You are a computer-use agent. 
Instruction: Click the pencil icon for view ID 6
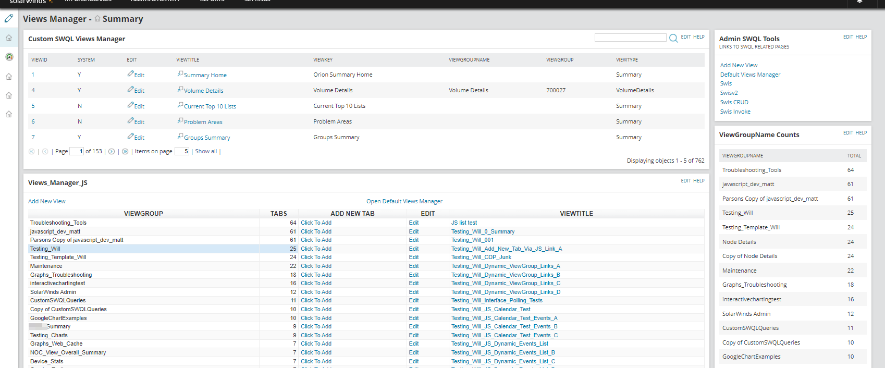tap(130, 121)
